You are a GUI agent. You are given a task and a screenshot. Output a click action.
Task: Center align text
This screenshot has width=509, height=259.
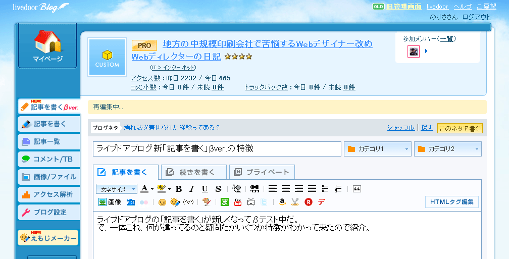[x=286, y=189]
